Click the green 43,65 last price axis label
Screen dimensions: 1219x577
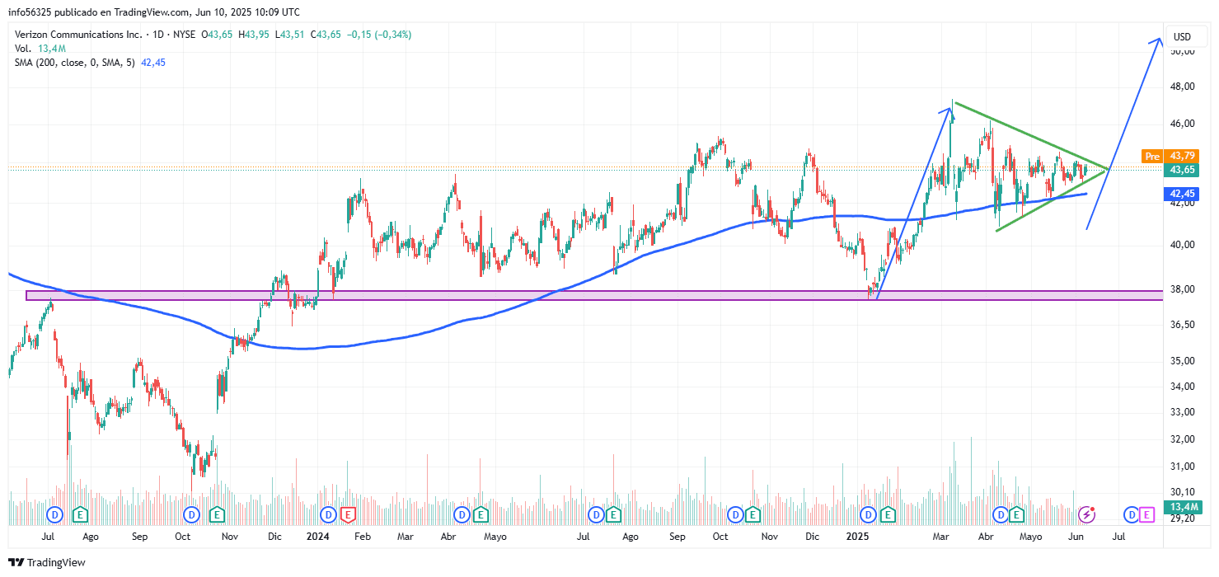click(x=1182, y=170)
